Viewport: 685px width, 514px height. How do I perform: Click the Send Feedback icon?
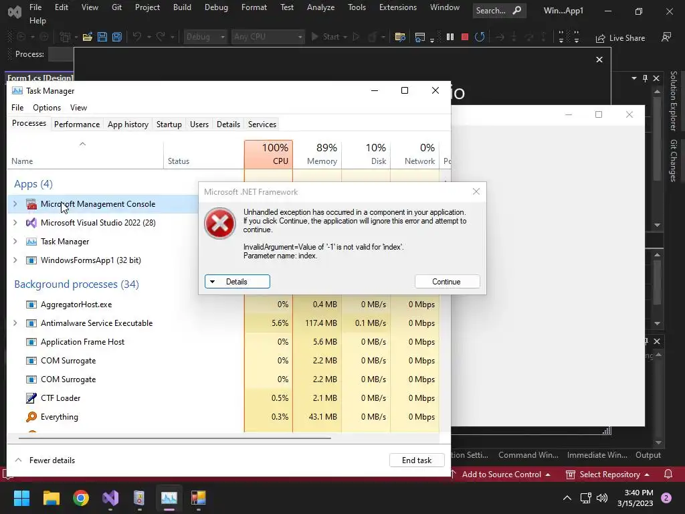pyautogui.click(x=666, y=37)
